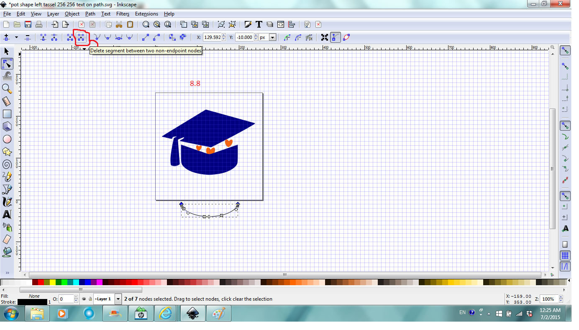Image resolution: width=579 pixels, height=330 pixels.
Task: Select the arrow Selector tool
Action: [x=7, y=51]
